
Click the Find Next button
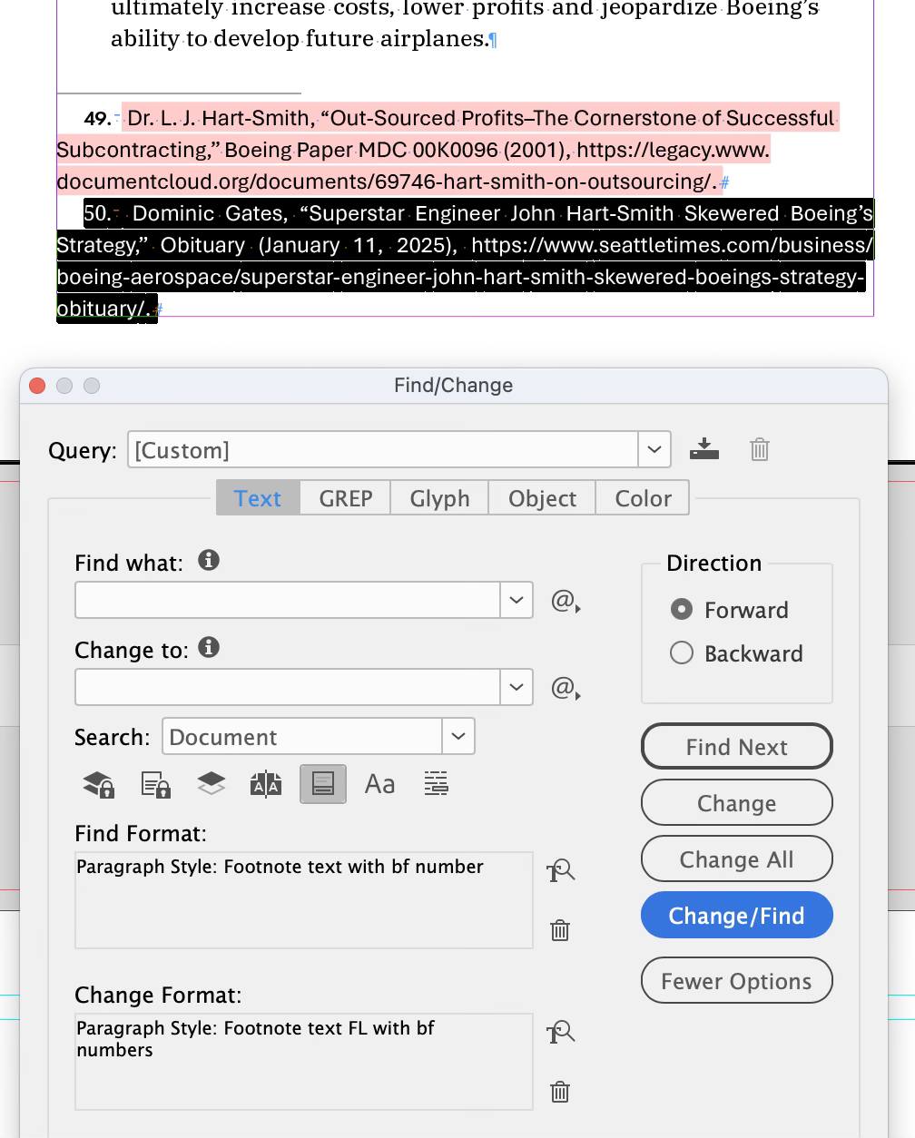pos(737,746)
